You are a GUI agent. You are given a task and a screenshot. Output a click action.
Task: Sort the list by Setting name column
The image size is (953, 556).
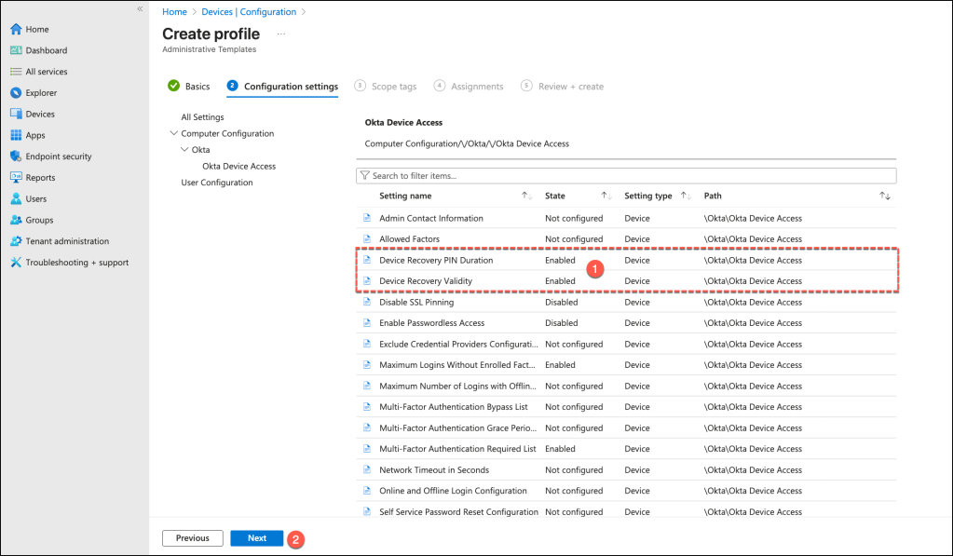point(526,197)
